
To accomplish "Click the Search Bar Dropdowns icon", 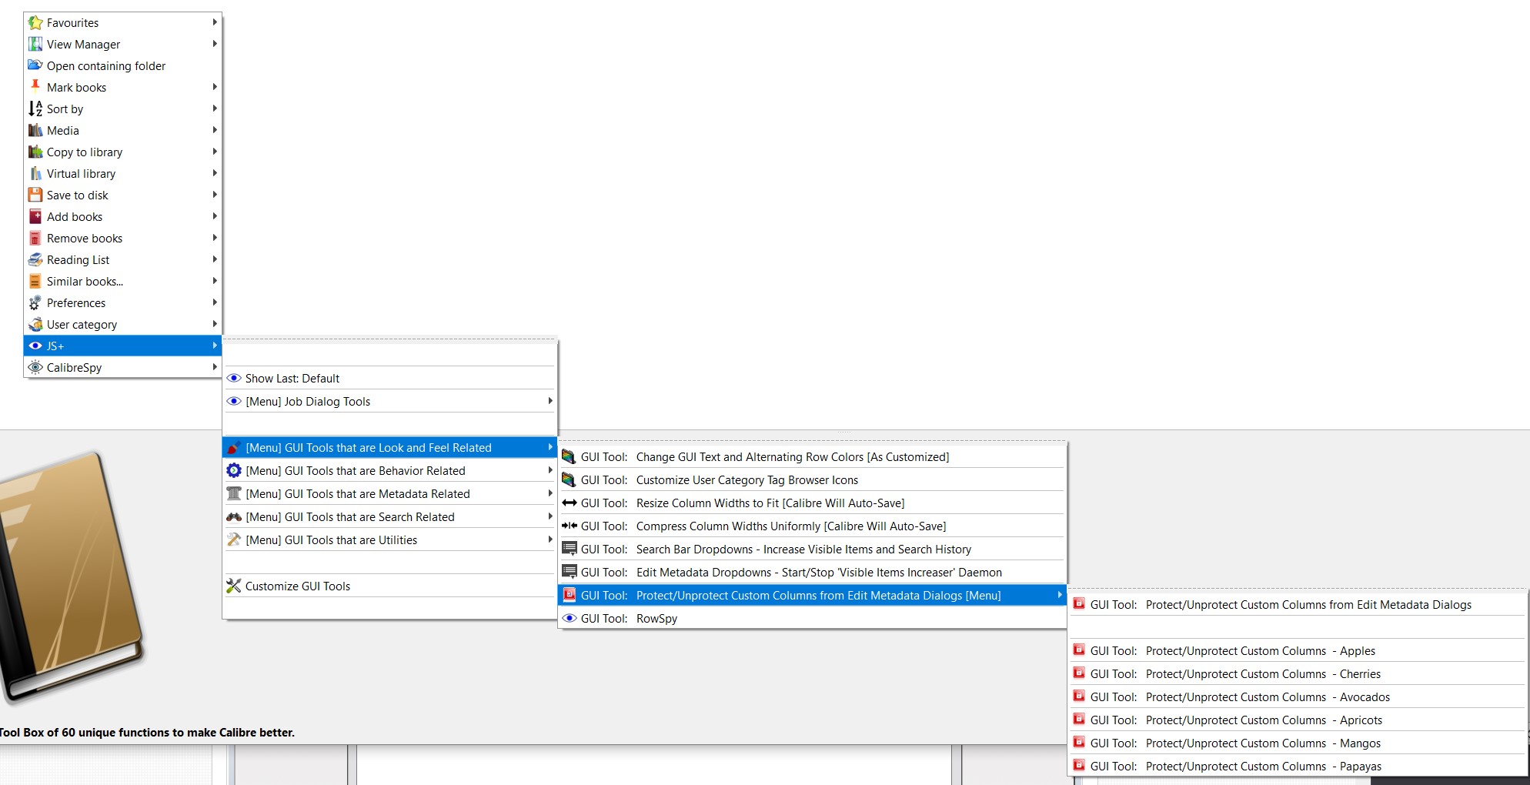I will coord(570,549).
